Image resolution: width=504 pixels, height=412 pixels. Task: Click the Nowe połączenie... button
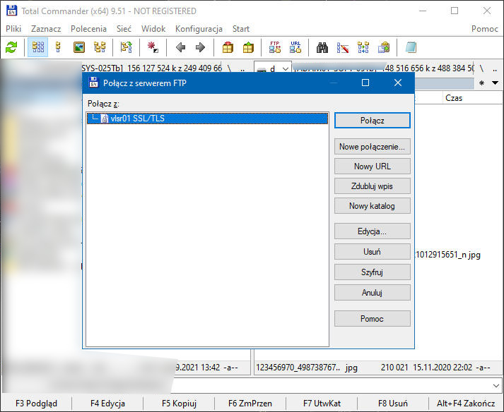click(372, 147)
